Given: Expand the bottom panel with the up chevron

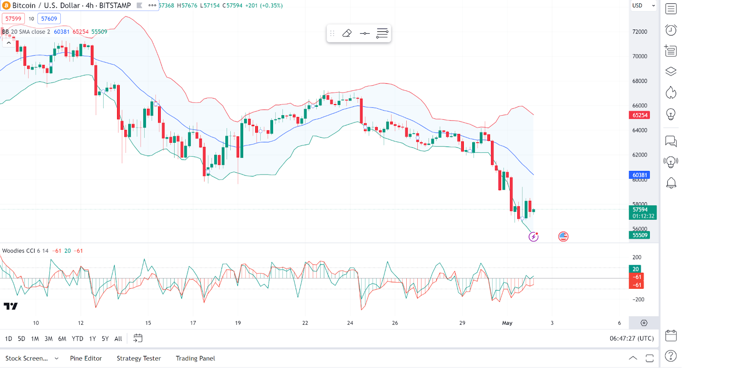Looking at the screenshot, I should click(x=633, y=358).
